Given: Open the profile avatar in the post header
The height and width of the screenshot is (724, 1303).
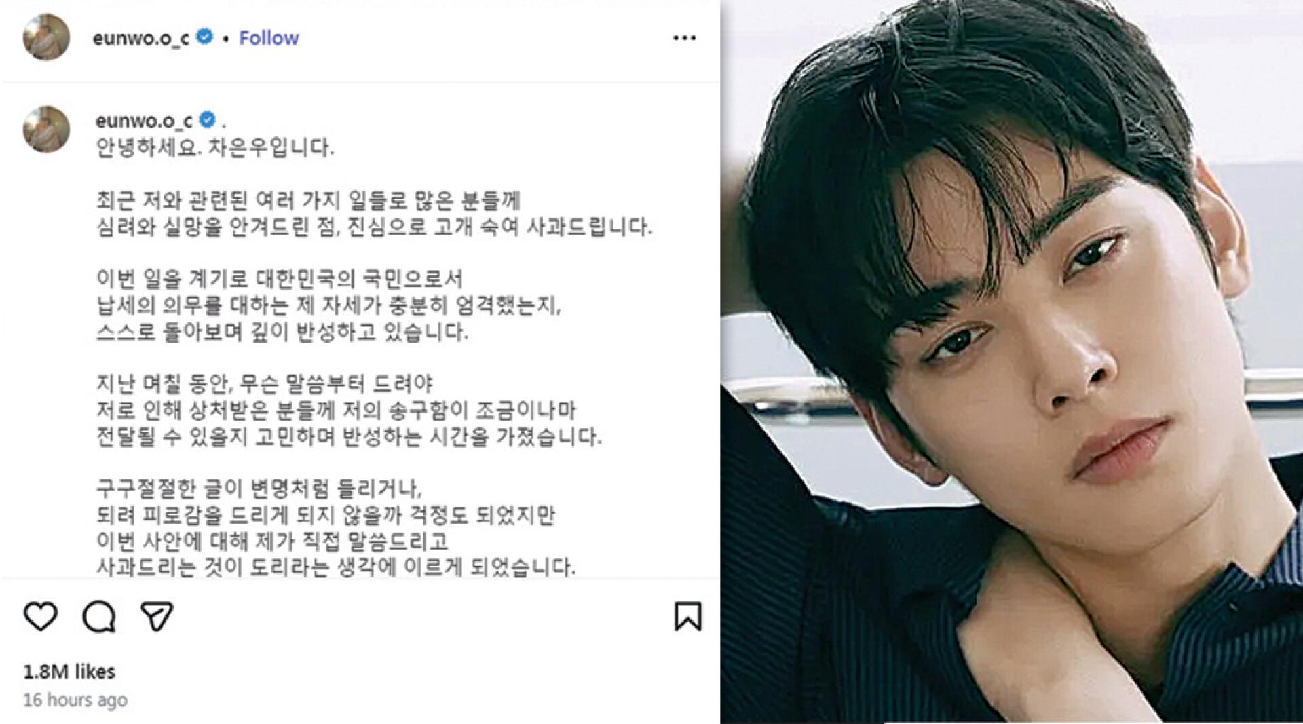Looking at the screenshot, I should coord(47,37).
